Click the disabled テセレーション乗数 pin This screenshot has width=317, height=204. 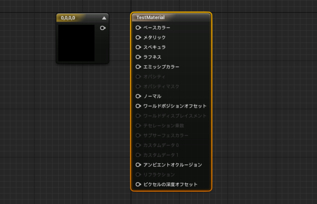coord(138,125)
